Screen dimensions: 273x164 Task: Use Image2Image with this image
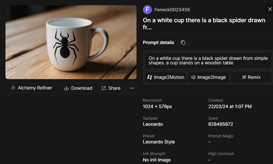(x=208, y=77)
